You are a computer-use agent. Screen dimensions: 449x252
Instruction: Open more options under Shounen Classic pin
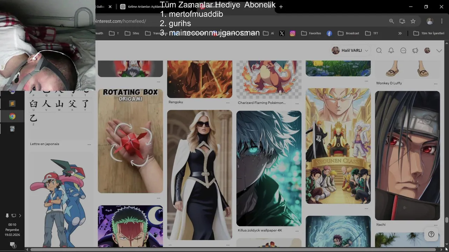[366, 209]
